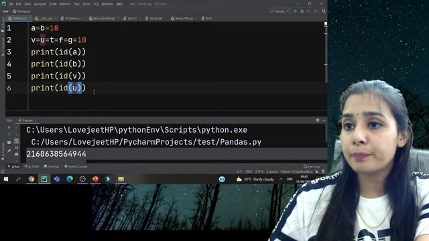
Task: Pin the Run tab with pin icon
Action: pos(9,151)
